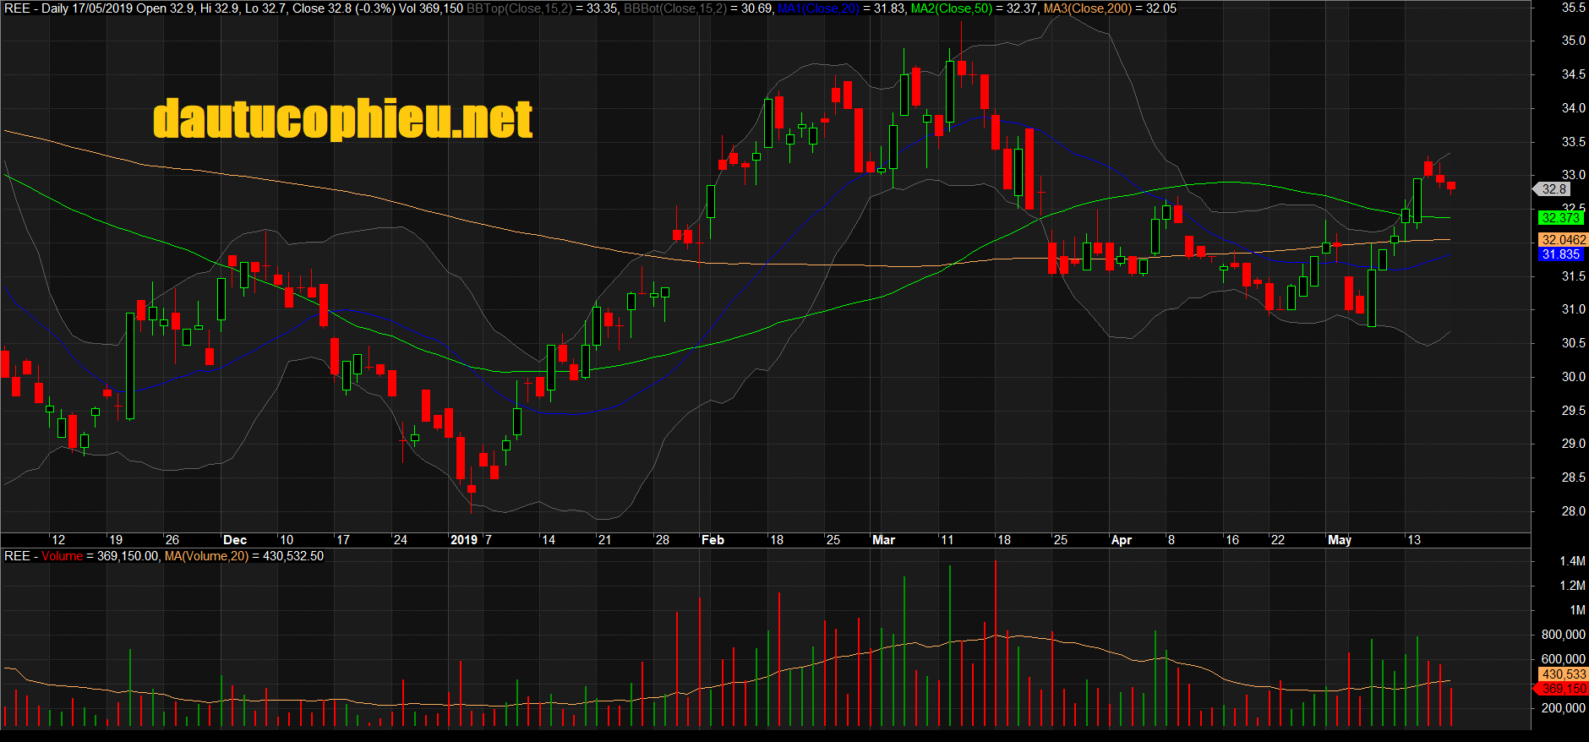Click the orange volume MA tag 430,533
The width and height of the screenshot is (1589, 742).
(1563, 674)
